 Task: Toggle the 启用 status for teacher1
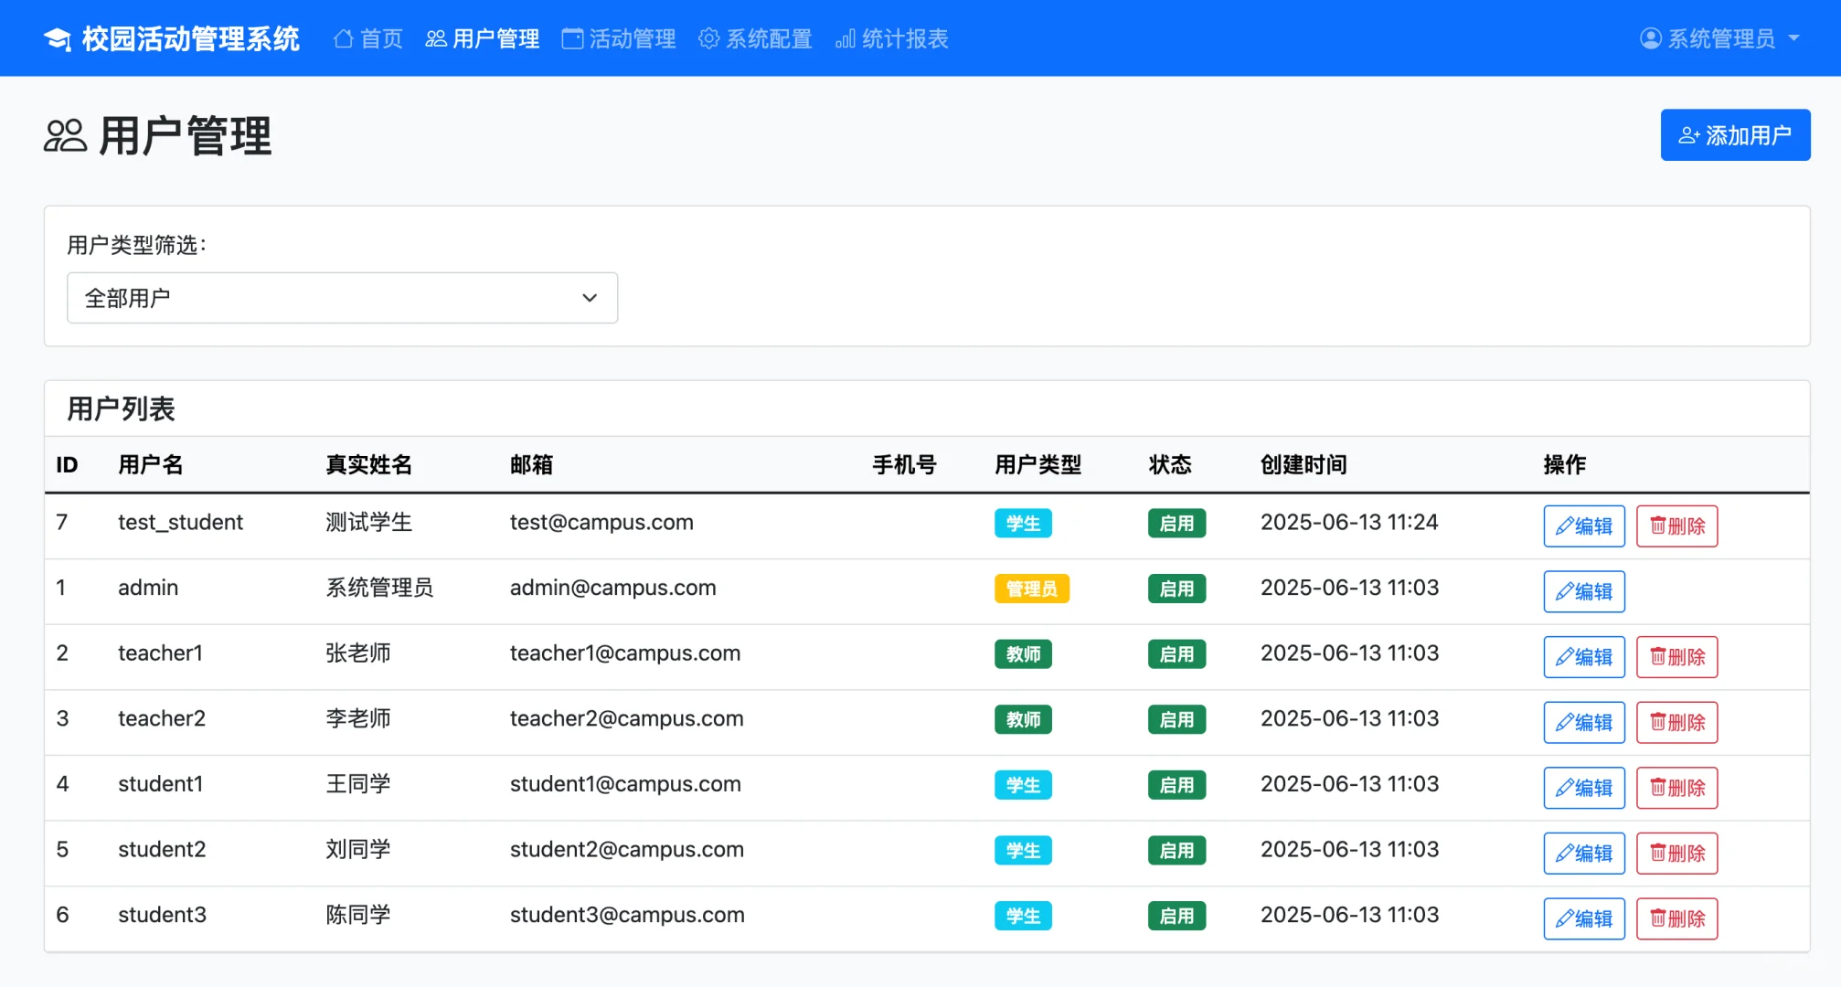(1176, 653)
